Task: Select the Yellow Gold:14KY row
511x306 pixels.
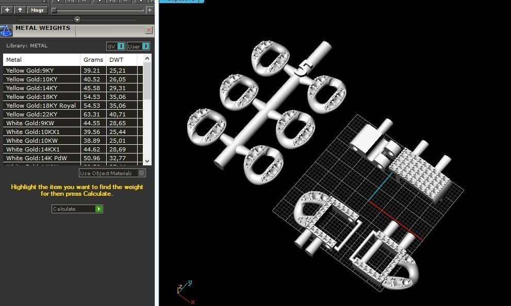Action: [73, 88]
